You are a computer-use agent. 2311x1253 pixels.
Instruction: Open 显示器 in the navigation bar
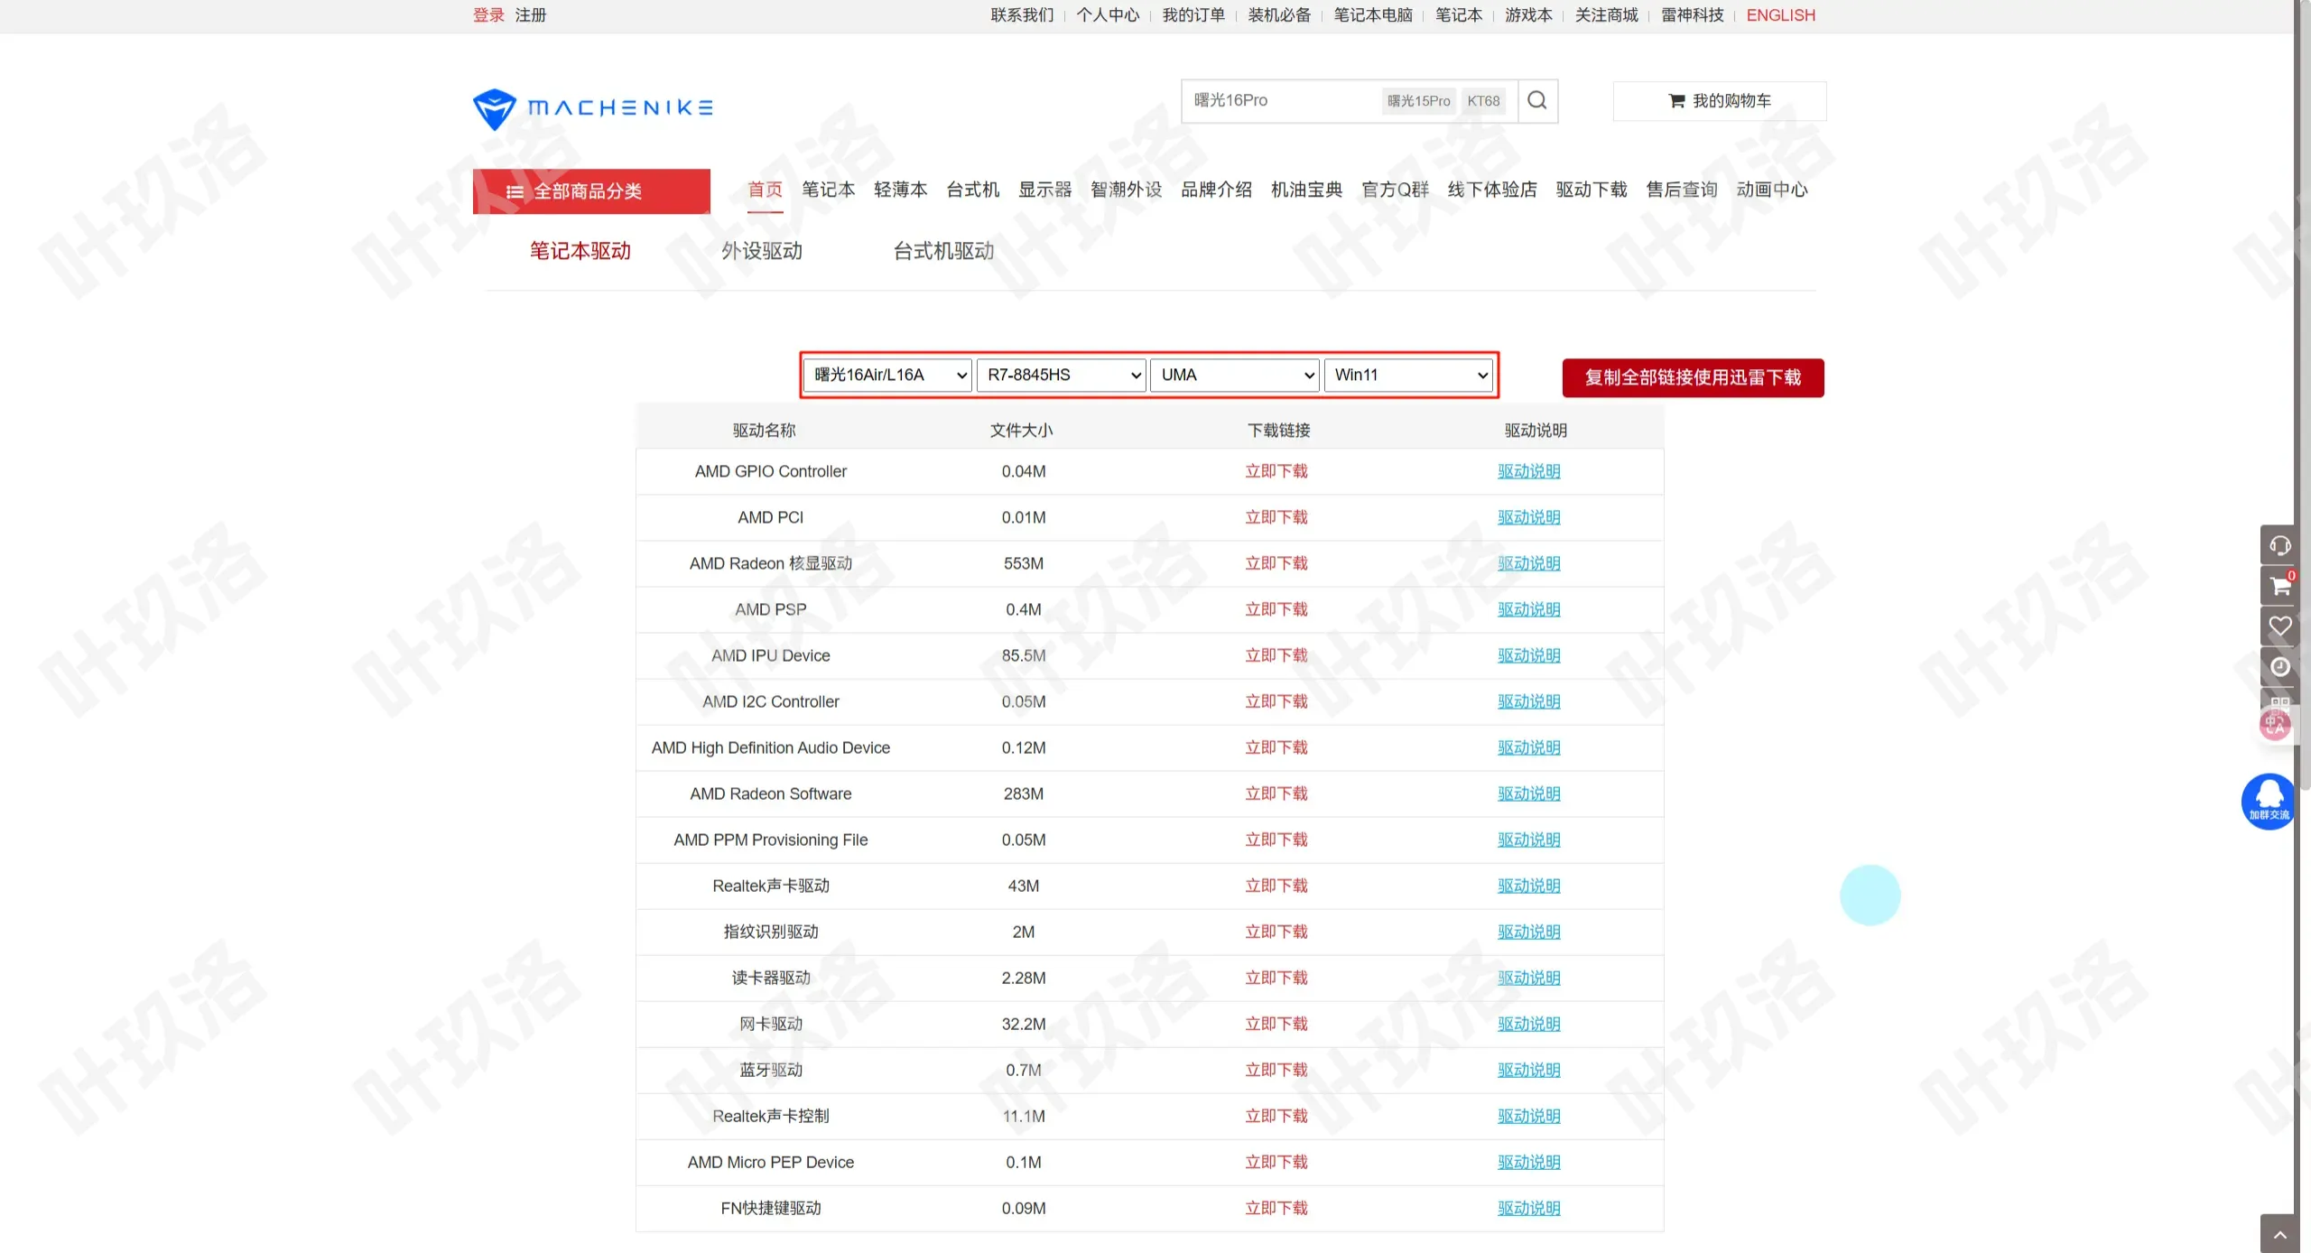[1045, 190]
